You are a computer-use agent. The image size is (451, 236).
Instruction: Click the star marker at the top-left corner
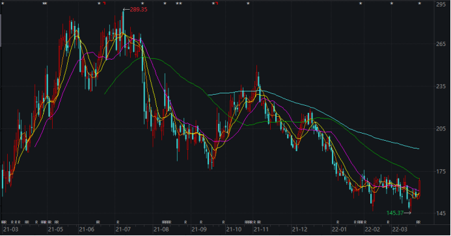pos(3,3)
